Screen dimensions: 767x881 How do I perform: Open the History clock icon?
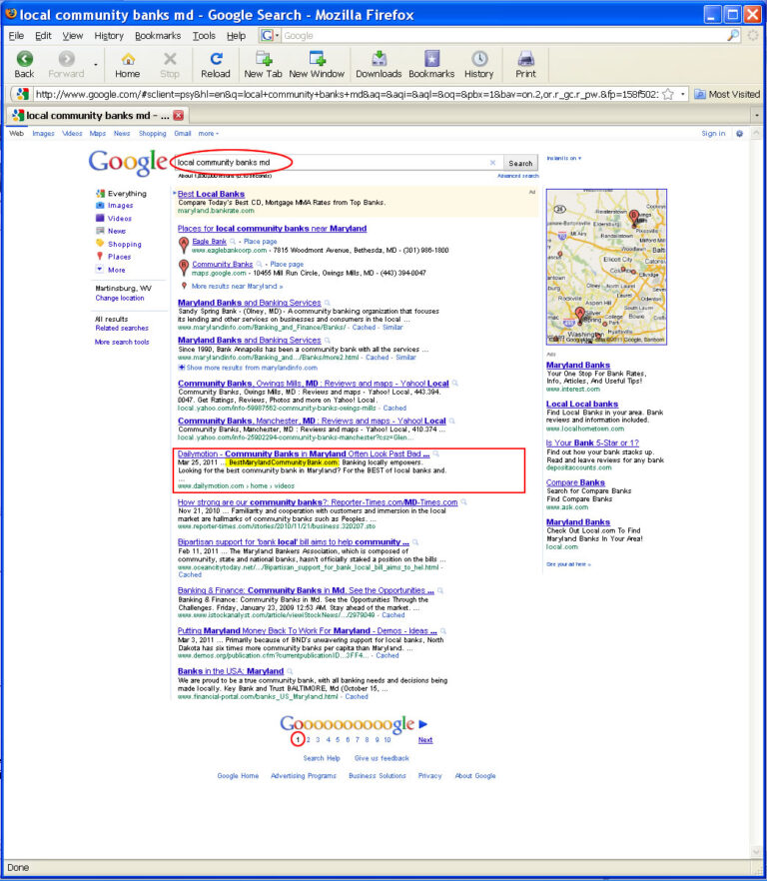pyautogui.click(x=478, y=58)
